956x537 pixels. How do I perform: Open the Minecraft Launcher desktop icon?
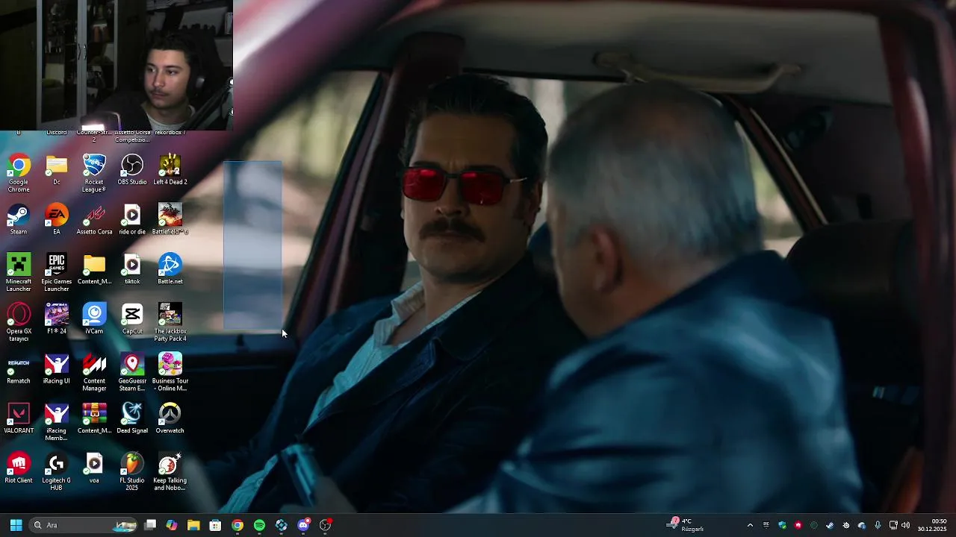click(19, 273)
